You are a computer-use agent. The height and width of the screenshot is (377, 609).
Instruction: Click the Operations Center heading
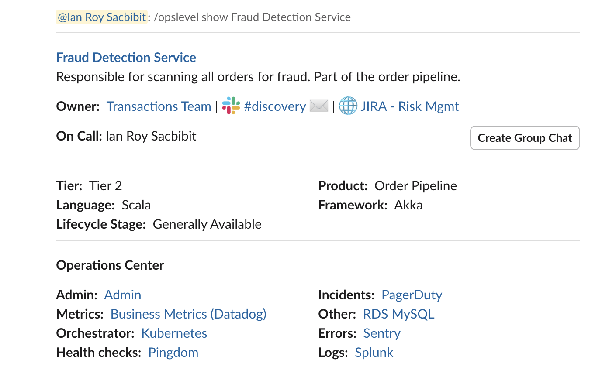point(110,265)
